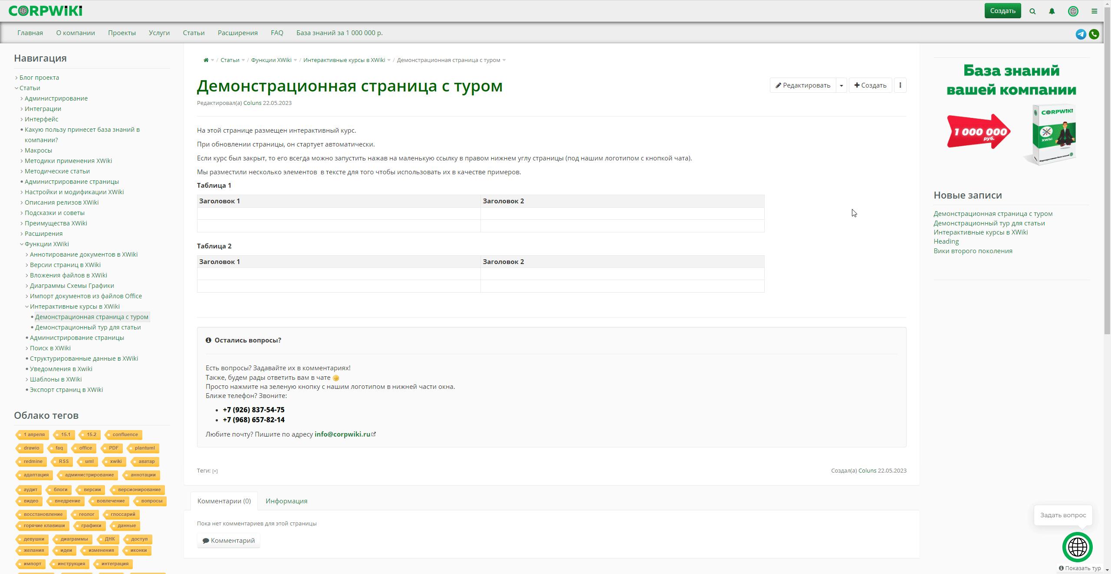Open Услуги menu item
This screenshot has width=1111, height=574.
click(159, 33)
